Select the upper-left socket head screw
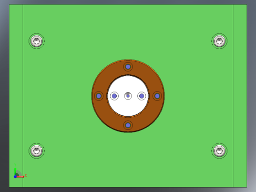 [x=36, y=41]
